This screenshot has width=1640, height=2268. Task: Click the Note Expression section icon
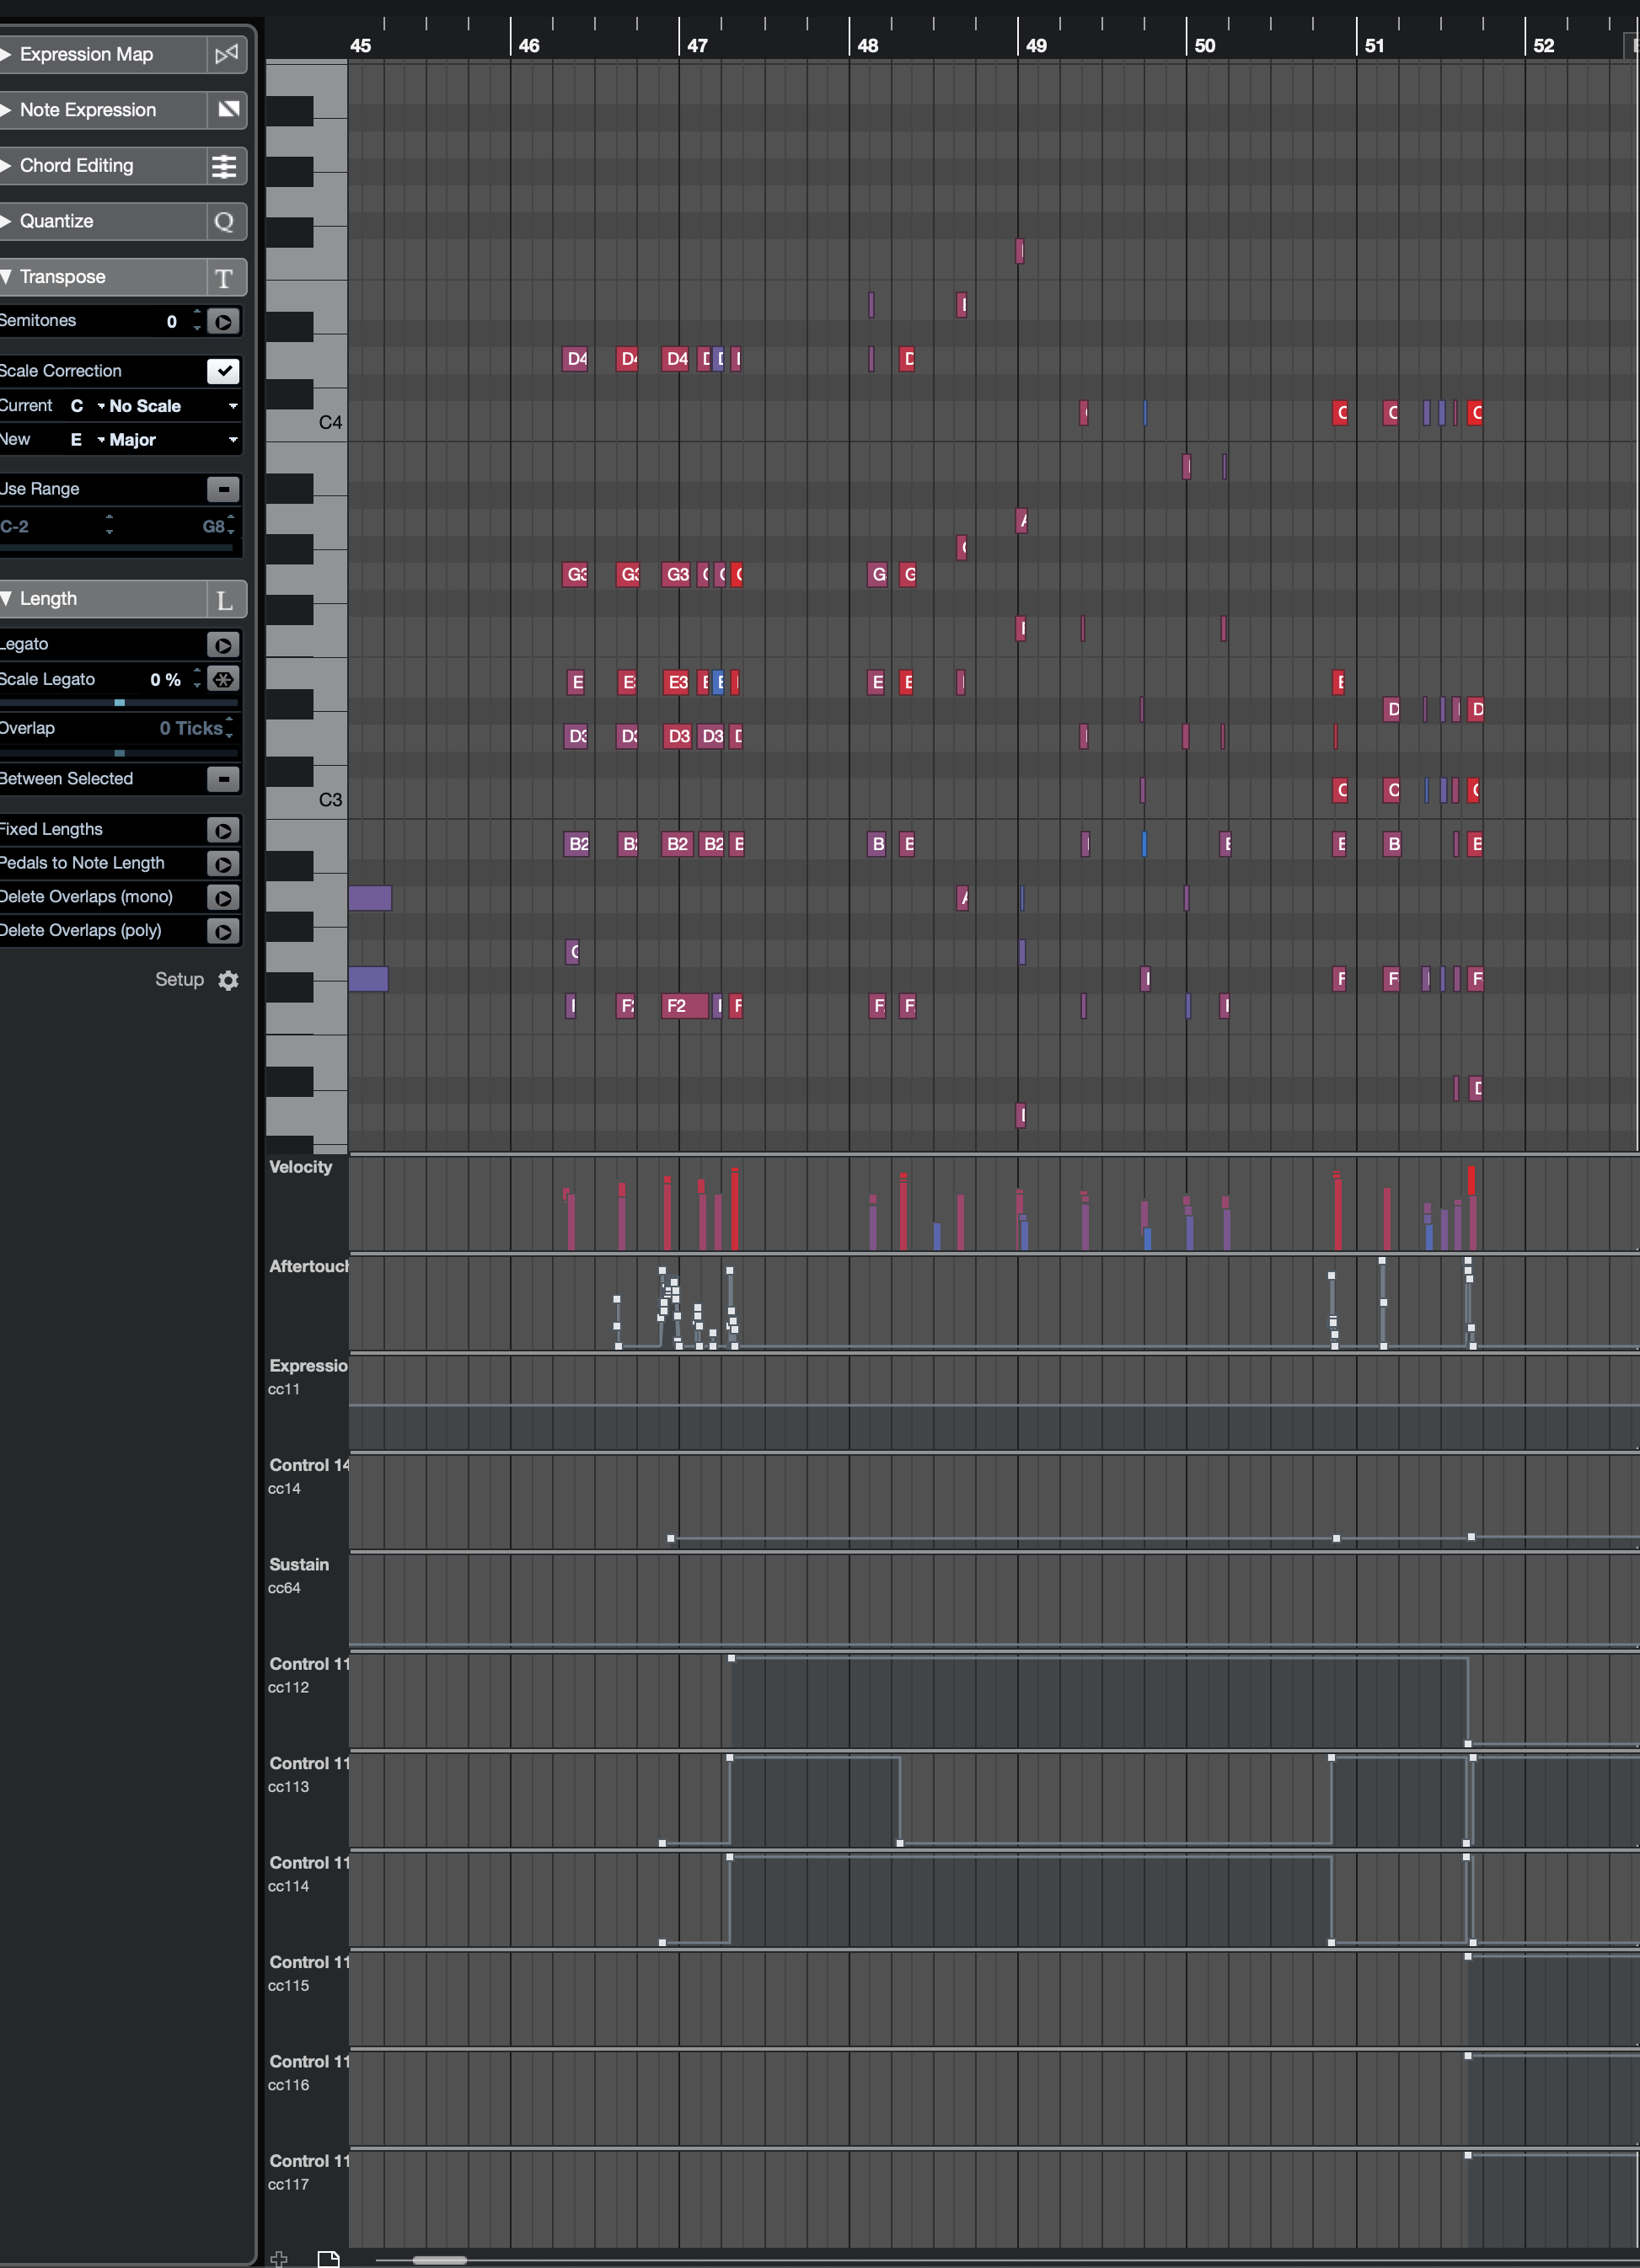[x=228, y=110]
